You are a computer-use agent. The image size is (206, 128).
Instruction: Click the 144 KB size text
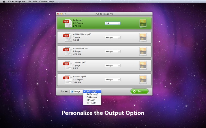point(77,82)
